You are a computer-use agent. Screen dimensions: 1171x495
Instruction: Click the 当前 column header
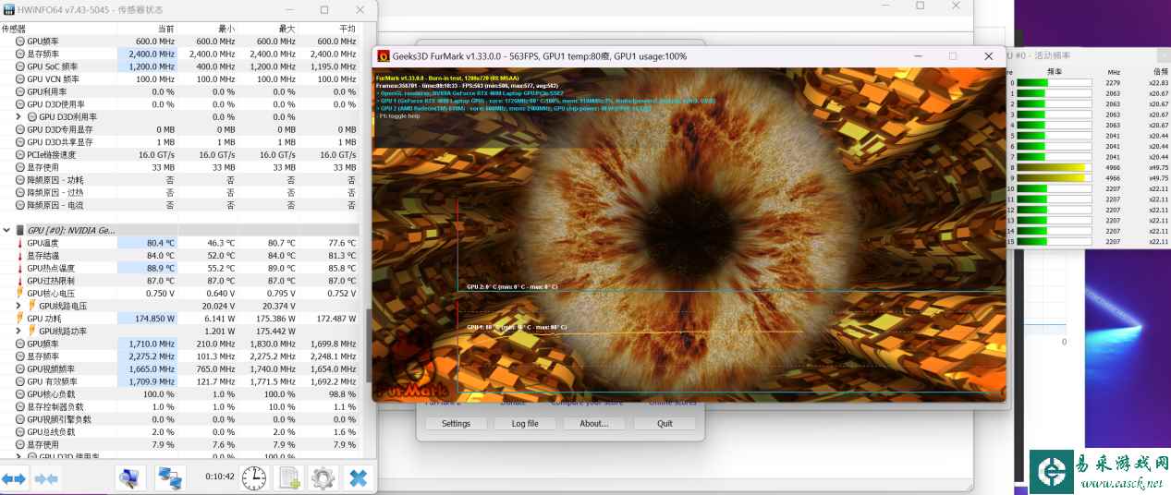pyautogui.click(x=148, y=29)
